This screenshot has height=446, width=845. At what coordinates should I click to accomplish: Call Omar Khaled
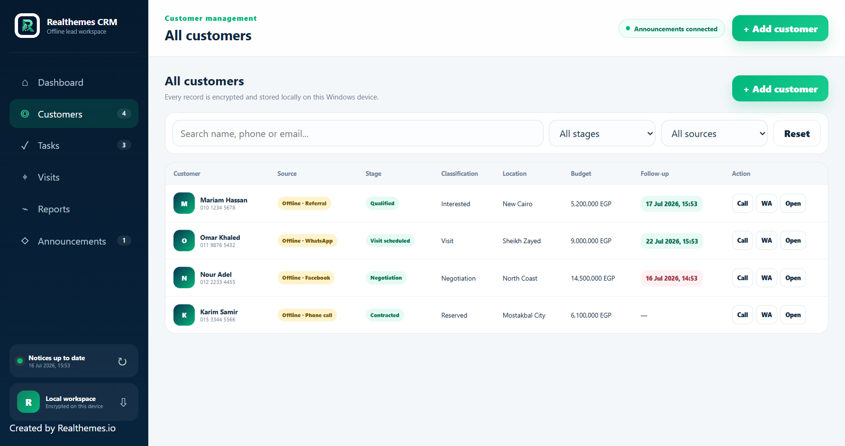[743, 241]
